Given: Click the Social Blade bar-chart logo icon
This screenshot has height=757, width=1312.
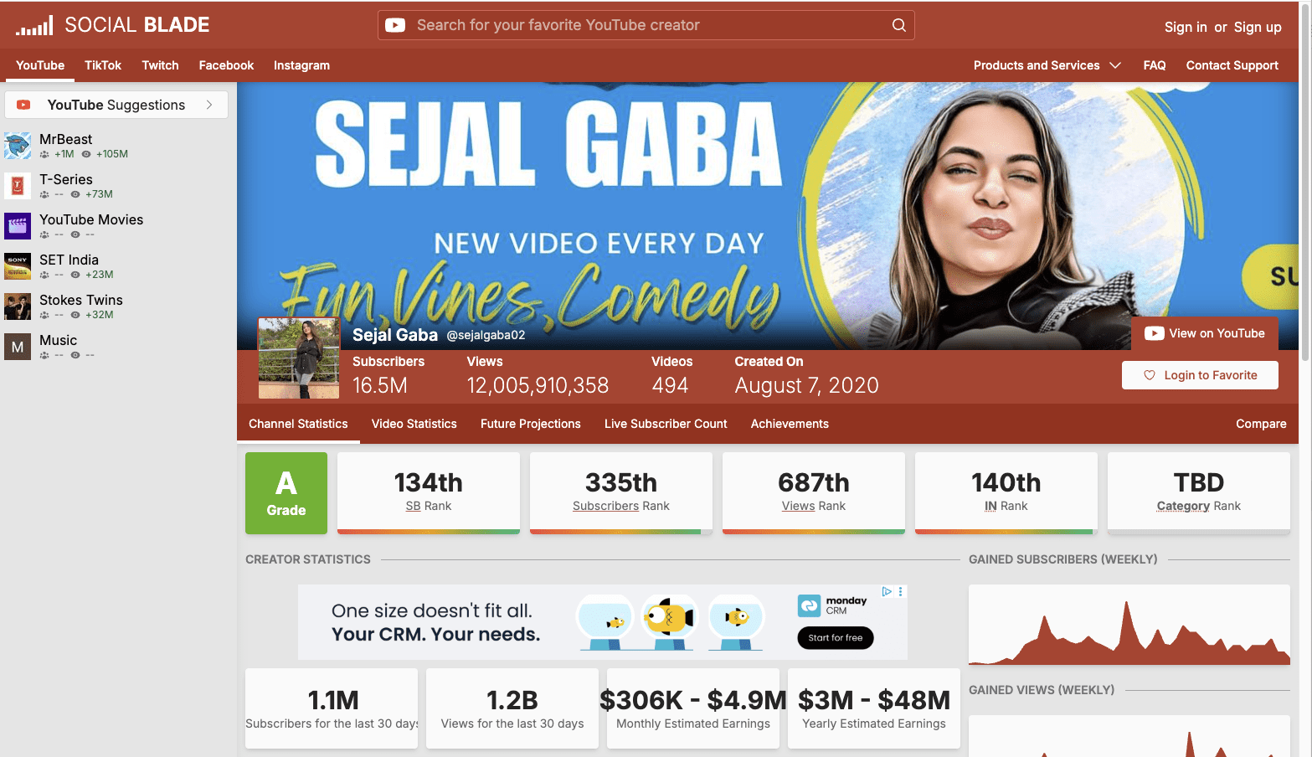Looking at the screenshot, I should (x=34, y=25).
